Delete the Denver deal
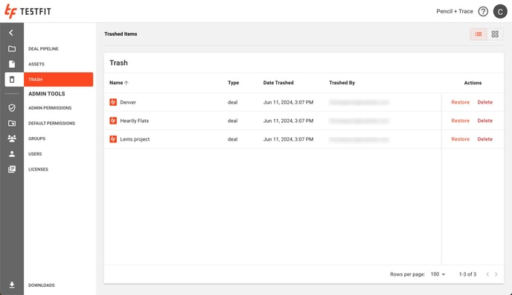The width and height of the screenshot is (512, 295). [x=485, y=102]
